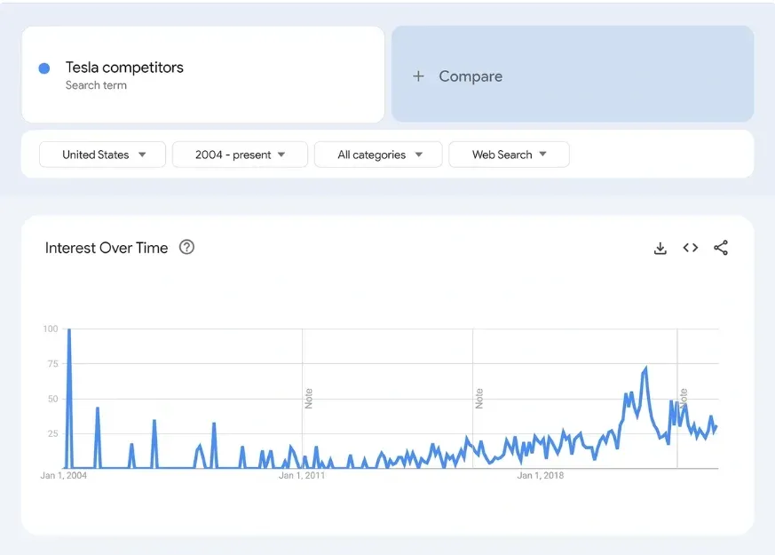The width and height of the screenshot is (775, 555).
Task: Expand the All categories dropdown
Action: [380, 155]
